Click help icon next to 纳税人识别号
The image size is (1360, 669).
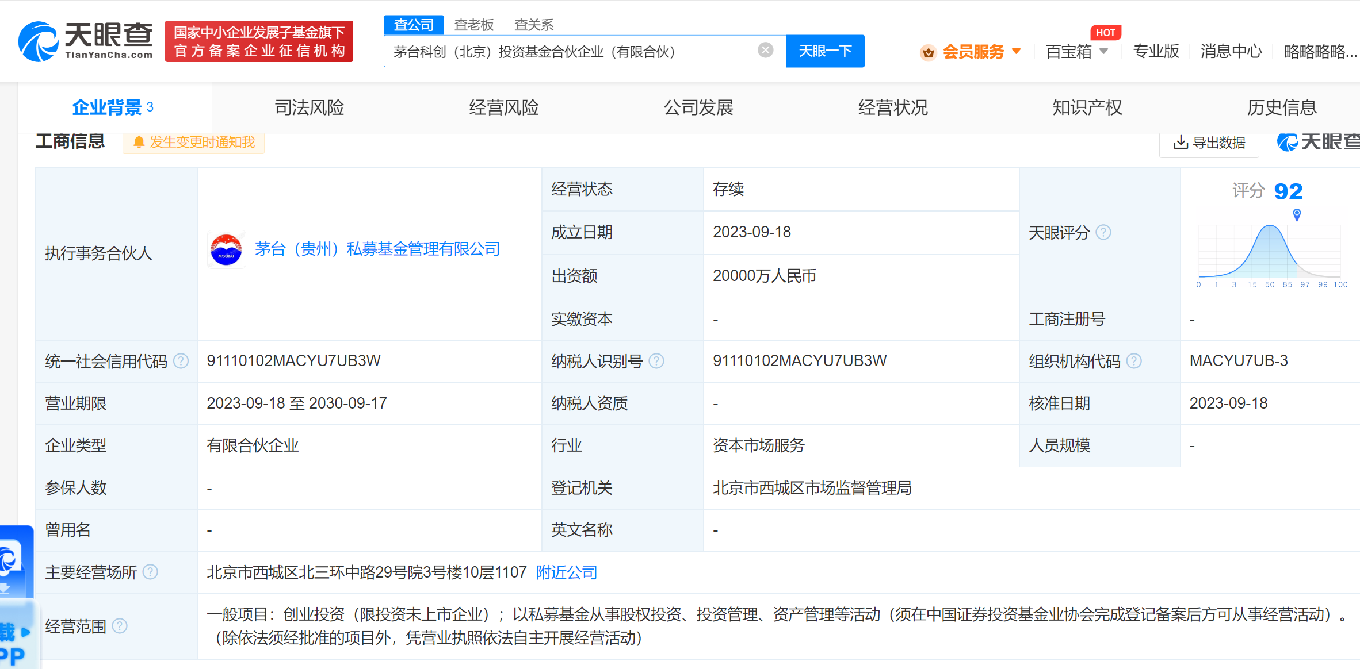pos(656,361)
